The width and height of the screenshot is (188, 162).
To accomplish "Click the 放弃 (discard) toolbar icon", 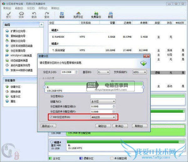I will point(21,15).
